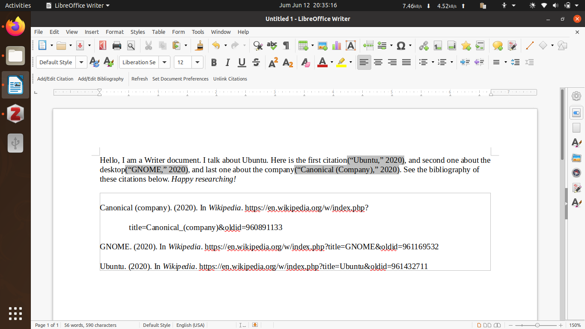Viewport: 585px width, 329px height.
Task: Apply the red Font Color swatch
Action: [322, 63]
